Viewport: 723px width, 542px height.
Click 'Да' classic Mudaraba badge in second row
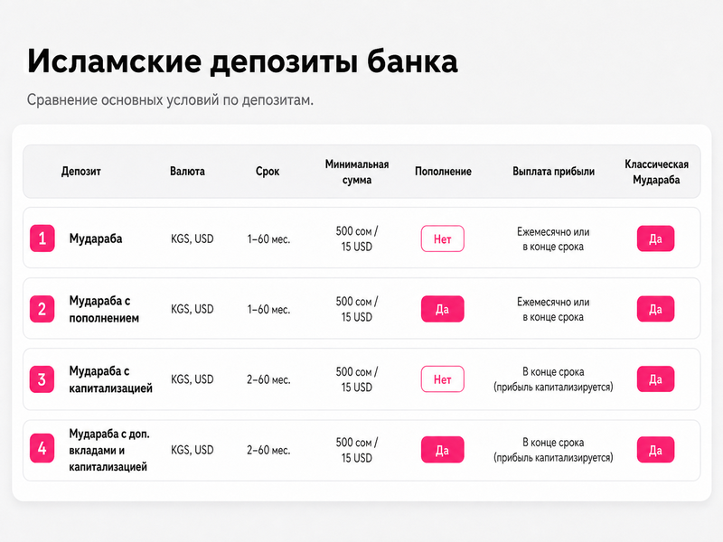[x=656, y=309]
